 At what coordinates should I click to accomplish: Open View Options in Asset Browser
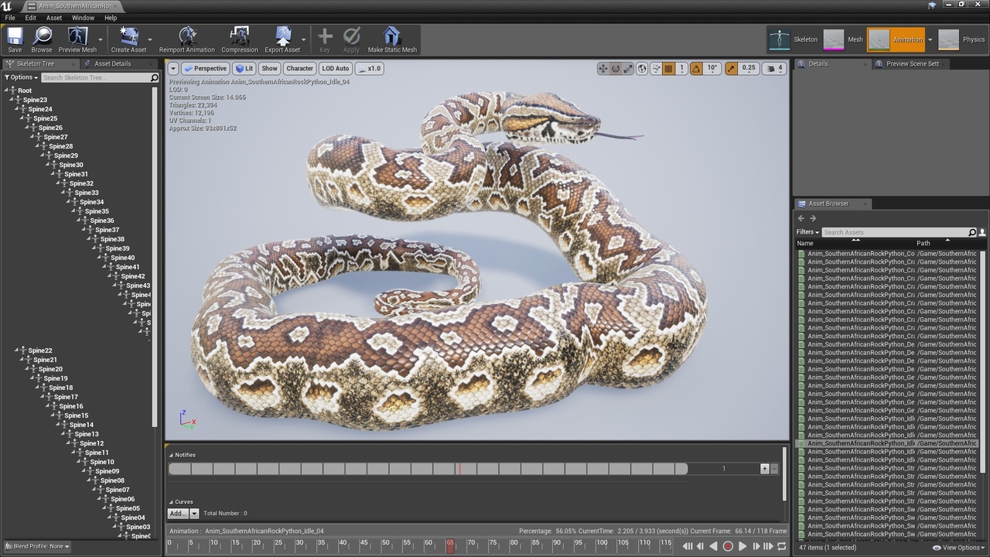pos(959,548)
